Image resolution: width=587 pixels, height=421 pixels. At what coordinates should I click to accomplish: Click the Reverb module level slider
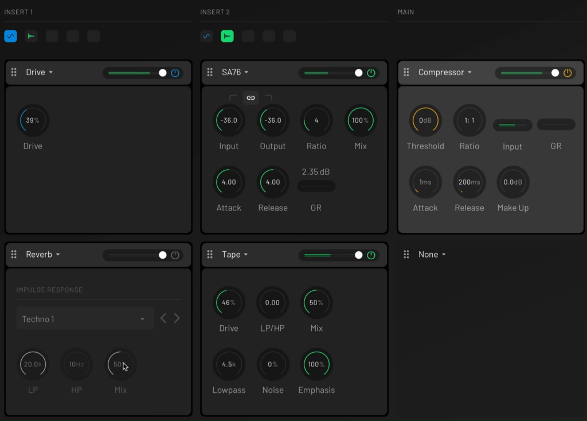[x=137, y=255]
